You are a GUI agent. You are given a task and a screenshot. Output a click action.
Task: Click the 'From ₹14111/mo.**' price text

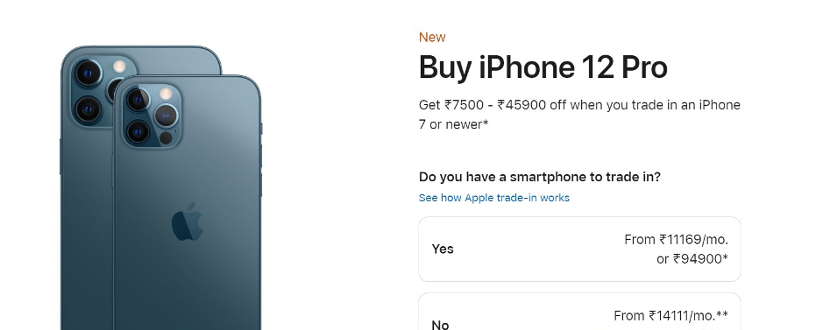tap(670, 316)
